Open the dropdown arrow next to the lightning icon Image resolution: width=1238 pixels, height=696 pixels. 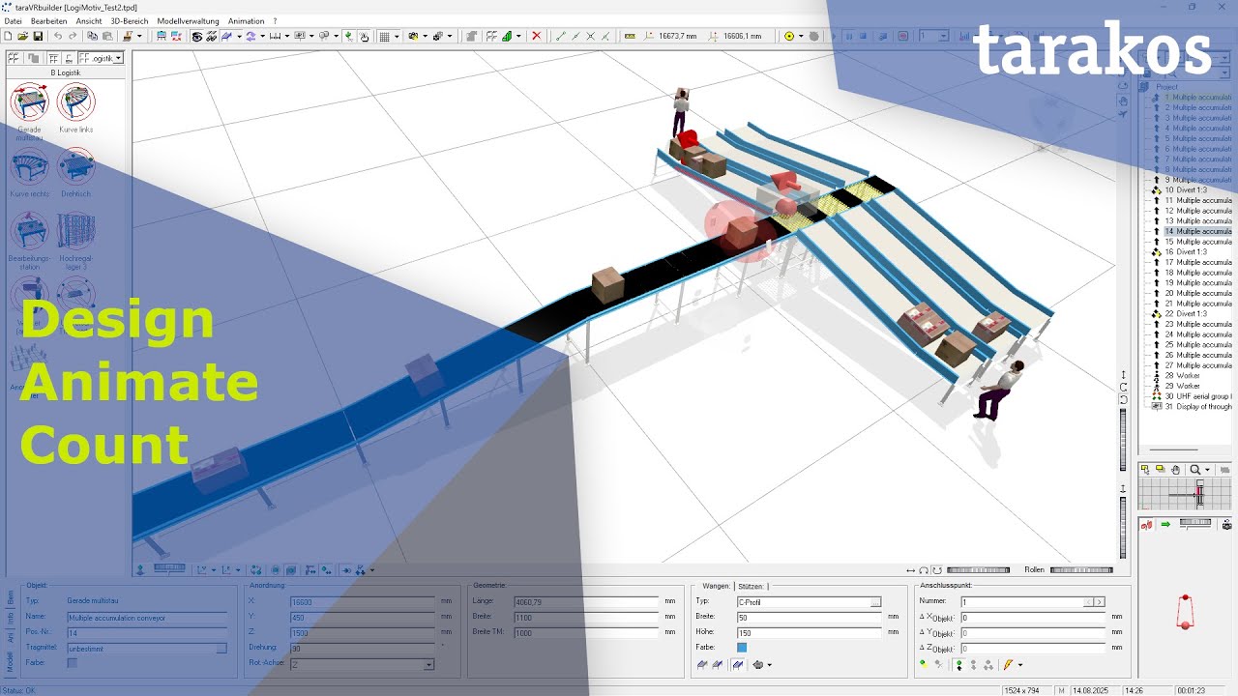coord(1019,665)
